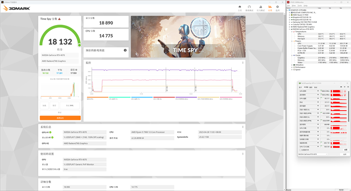Open the GPU-Z NVIDIA GeForce RTX 4070 selector
Screen dimensions: 351x191
313,154
